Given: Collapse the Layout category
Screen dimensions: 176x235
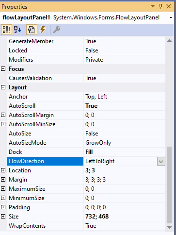Looking at the screenshot, I should pos(3,87).
